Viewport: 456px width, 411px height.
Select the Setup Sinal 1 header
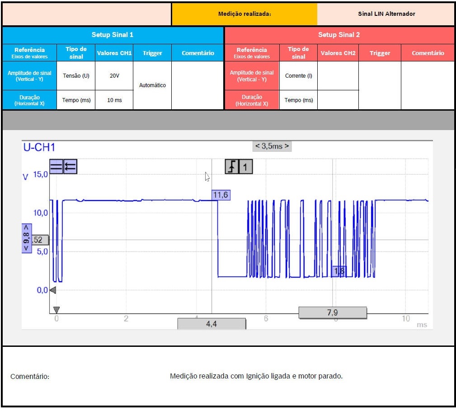pos(113,35)
